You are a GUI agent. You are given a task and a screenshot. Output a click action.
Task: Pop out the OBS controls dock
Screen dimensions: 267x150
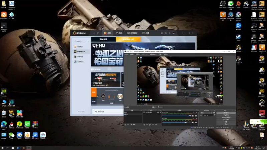click(235, 110)
